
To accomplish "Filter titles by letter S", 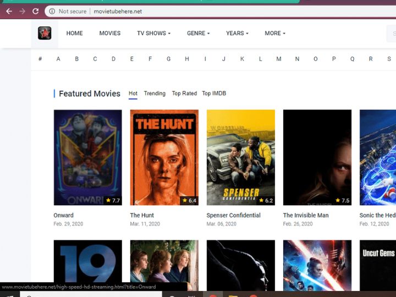I will tap(389, 59).
